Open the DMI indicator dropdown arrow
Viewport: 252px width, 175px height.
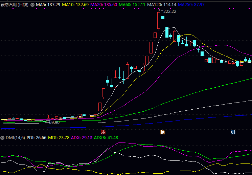pos(2,138)
